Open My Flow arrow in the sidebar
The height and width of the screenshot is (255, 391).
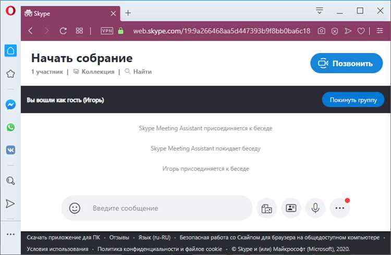click(x=10, y=204)
